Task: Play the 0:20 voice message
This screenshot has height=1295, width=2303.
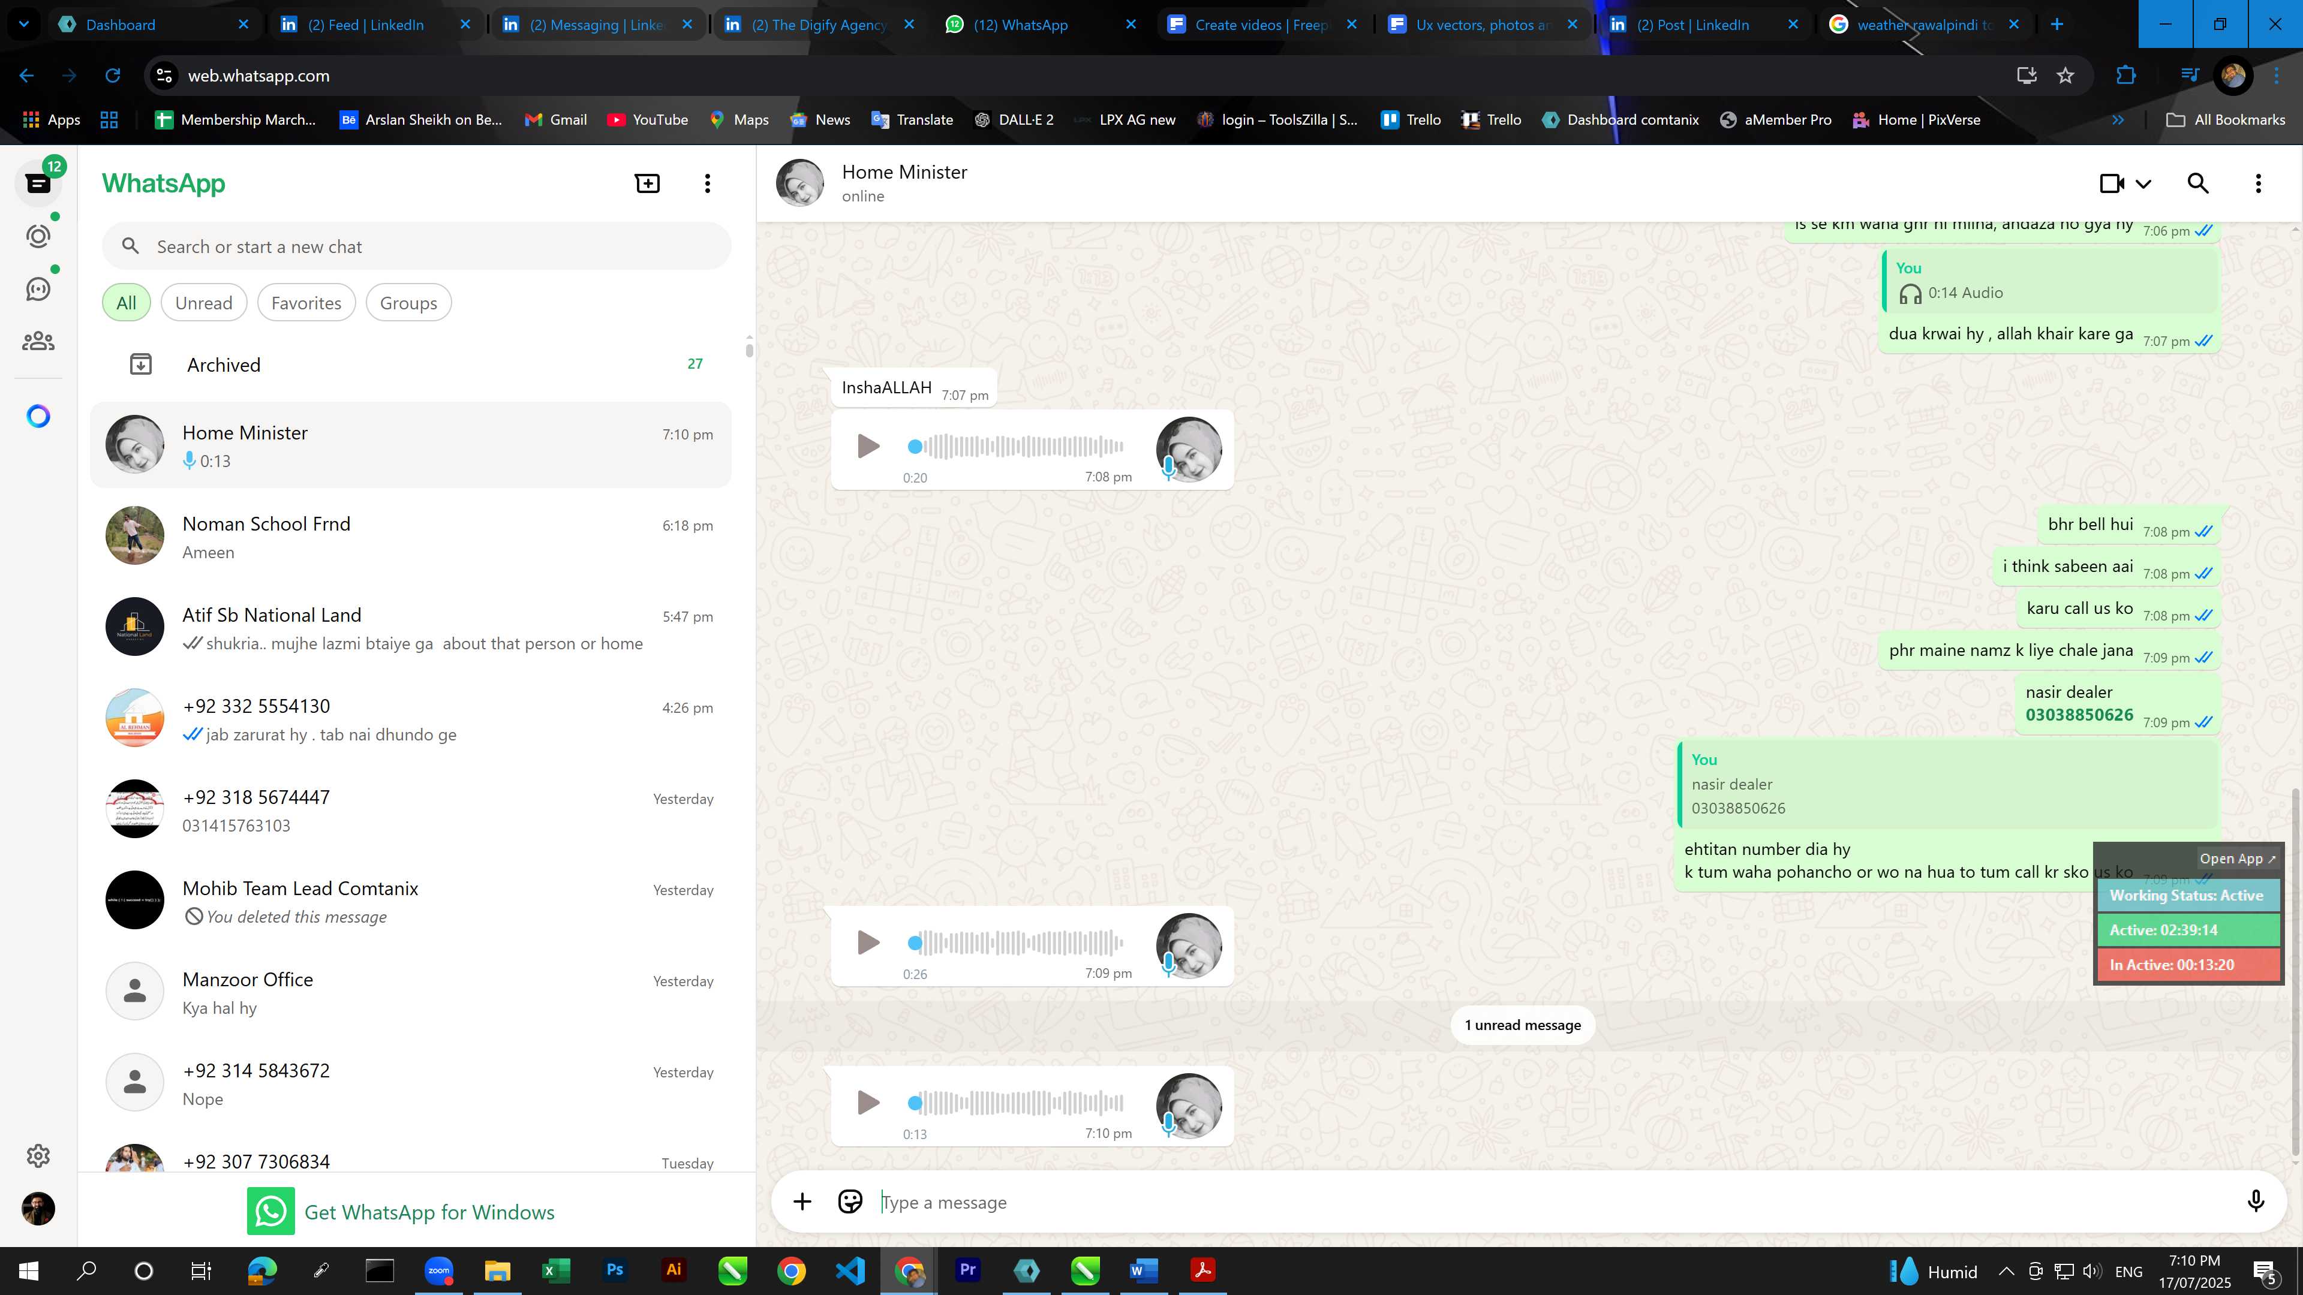Action: (x=867, y=446)
